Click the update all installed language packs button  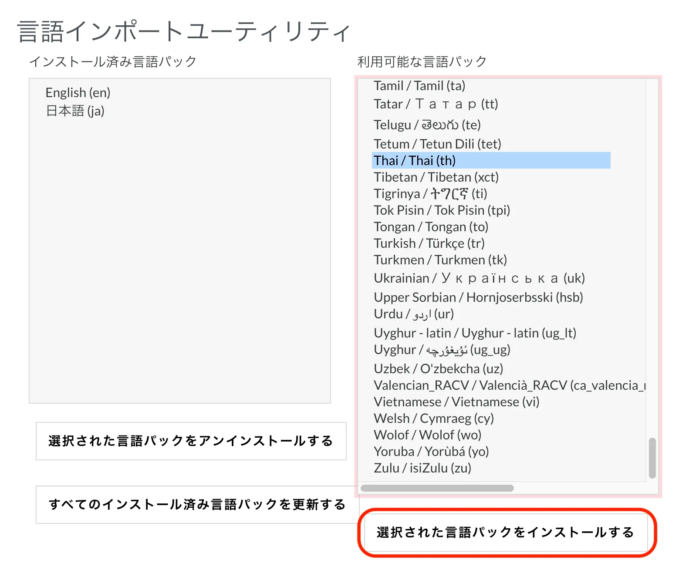coord(197,504)
